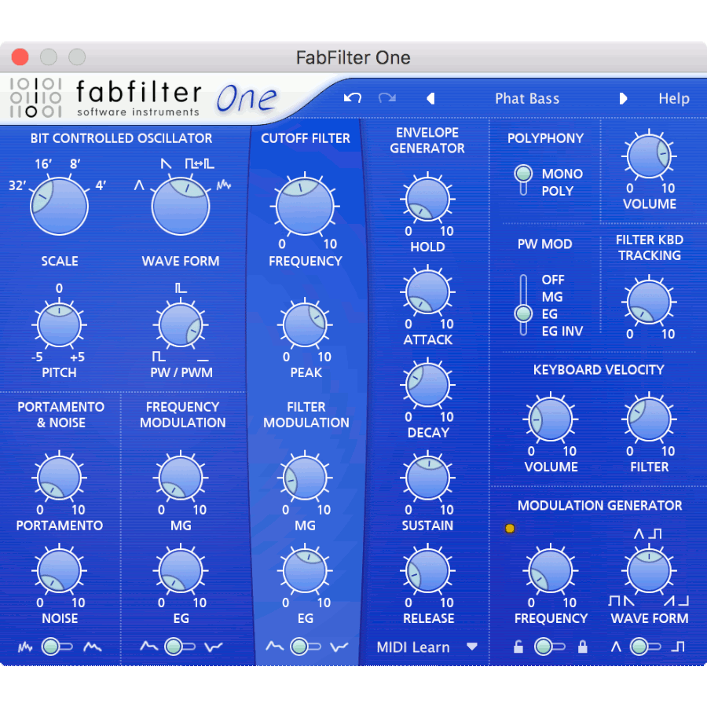This screenshot has height=707, width=707.
Task: Go to previous preset with left arrow
Action: pos(430,98)
